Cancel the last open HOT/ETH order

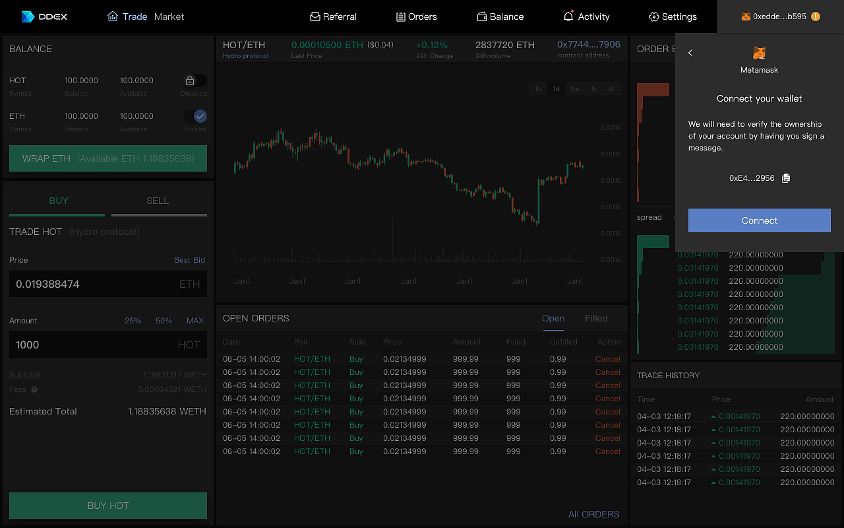(x=608, y=451)
